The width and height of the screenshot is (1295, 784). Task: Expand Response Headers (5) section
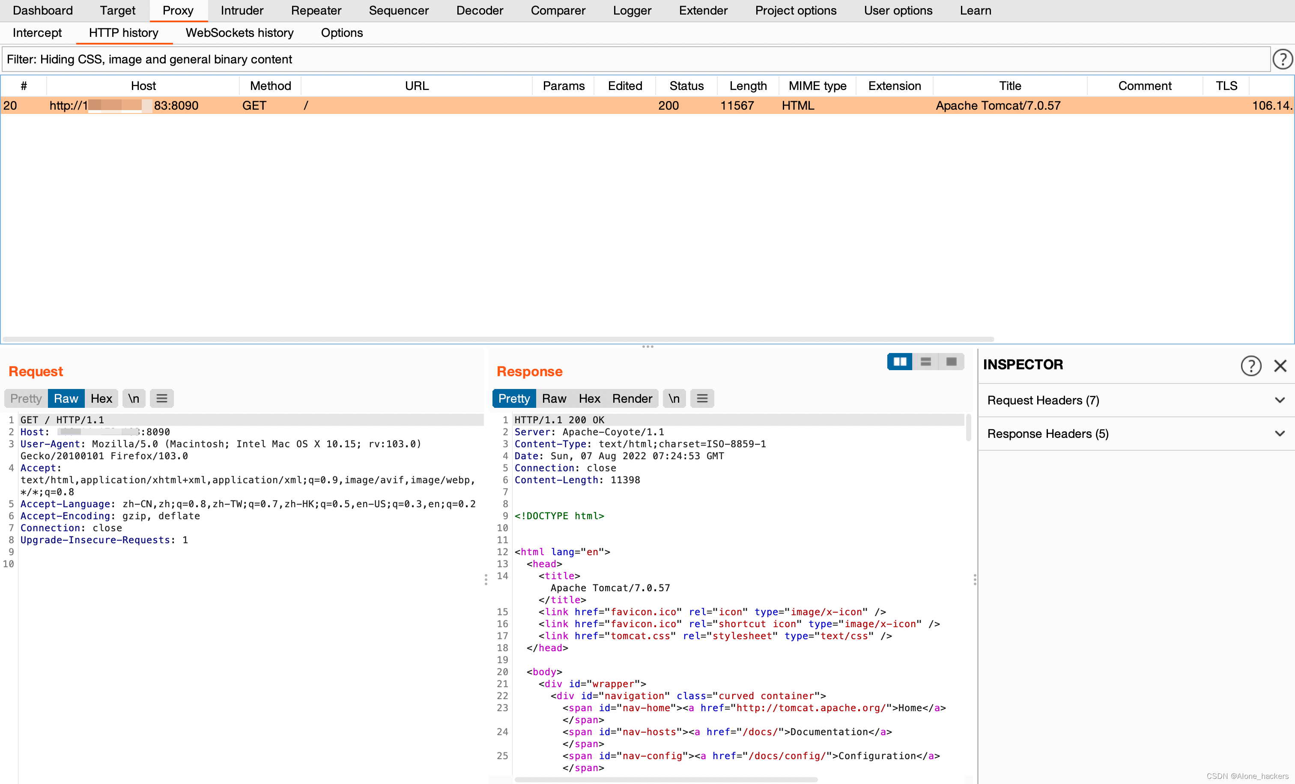tap(1135, 434)
